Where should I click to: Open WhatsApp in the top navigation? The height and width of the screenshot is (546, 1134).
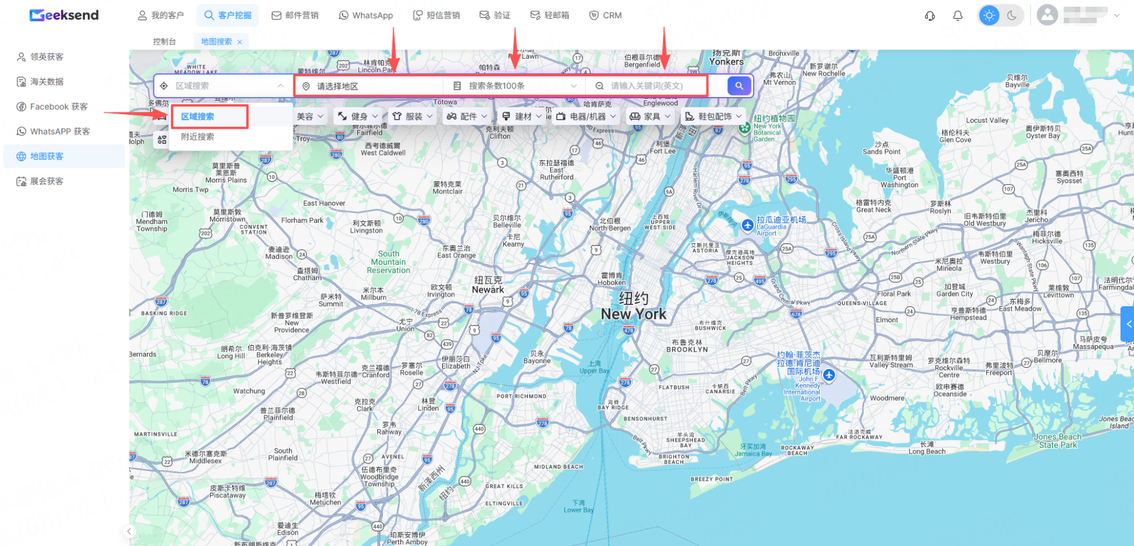(366, 15)
